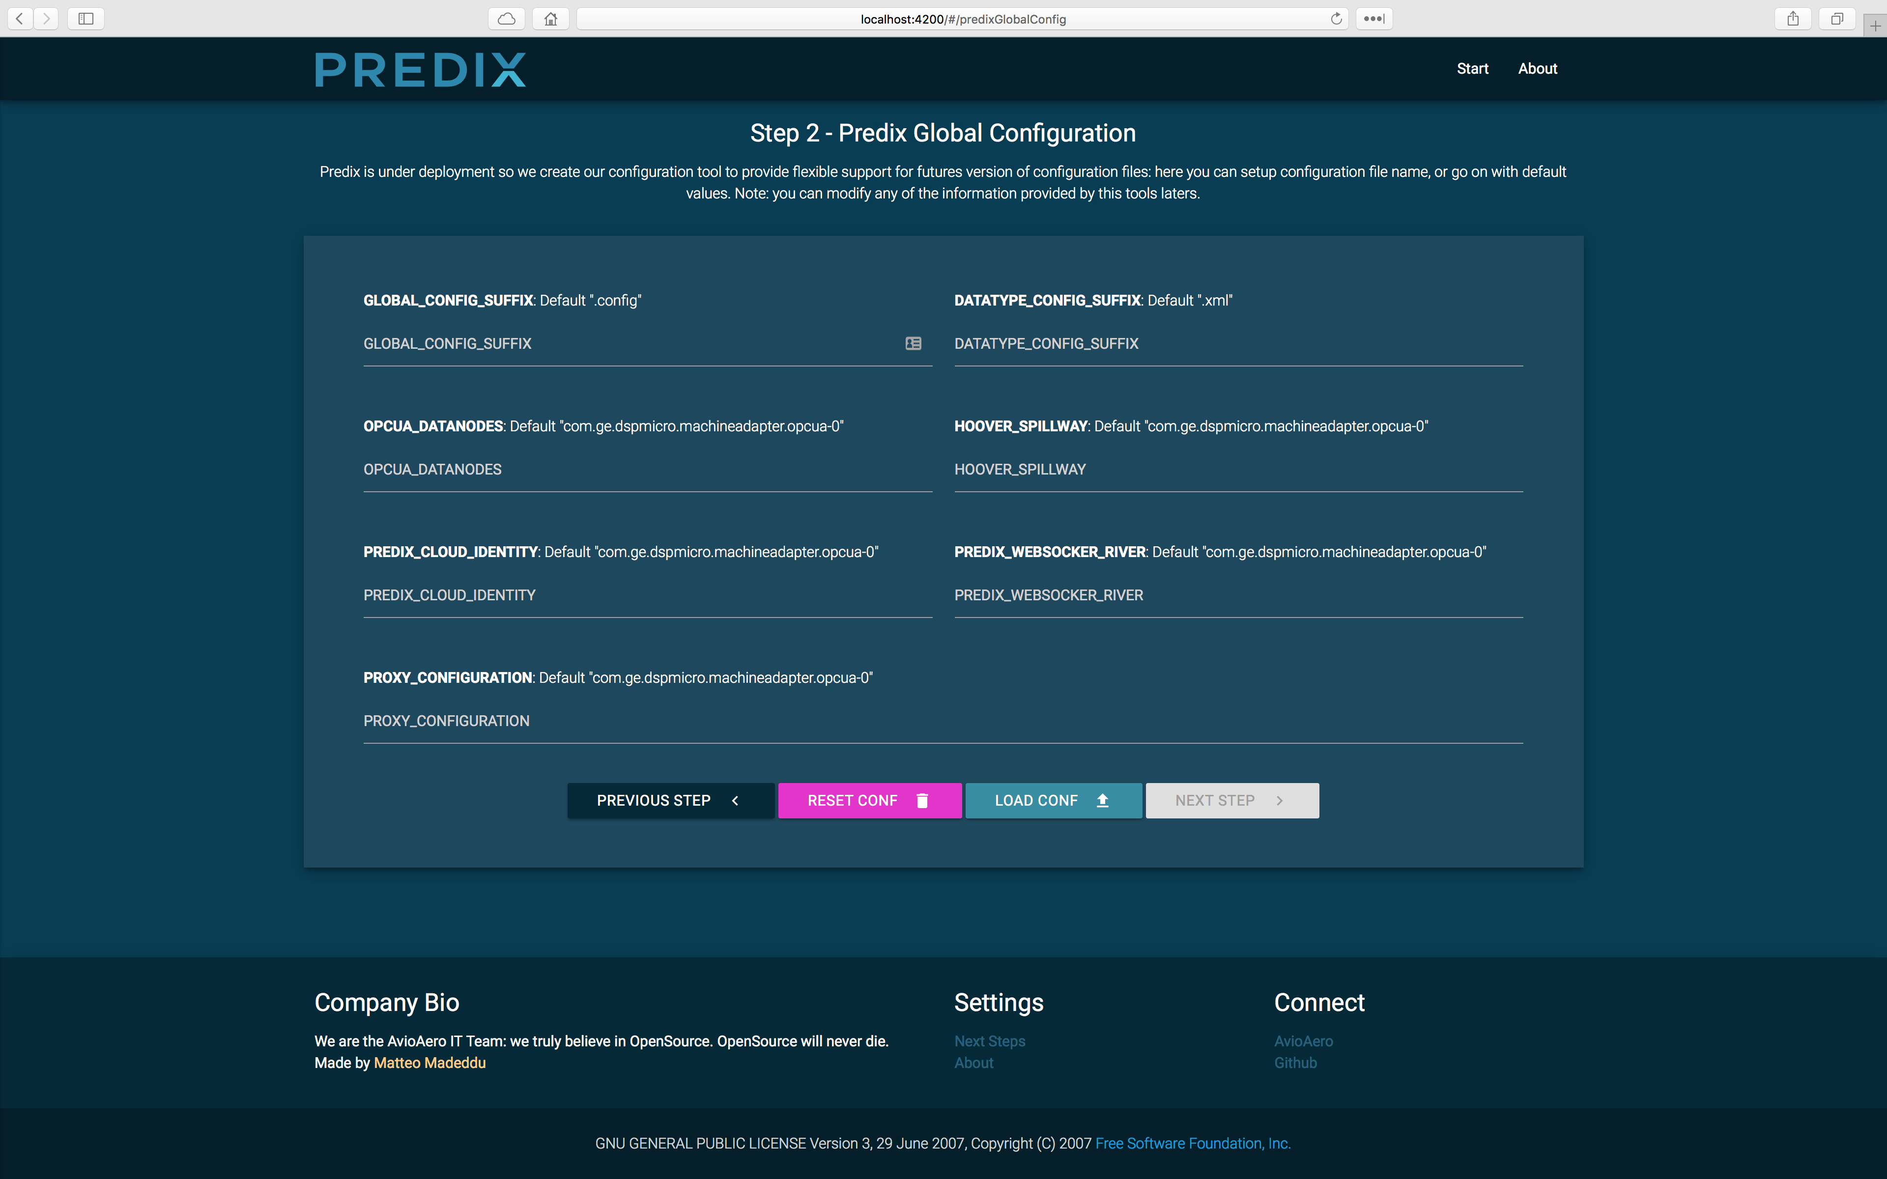The height and width of the screenshot is (1179, 1887).
Task: Click the autofill contact card icon in GLOBAL_CONFIG_SUFFIX field
Action: 913,343
